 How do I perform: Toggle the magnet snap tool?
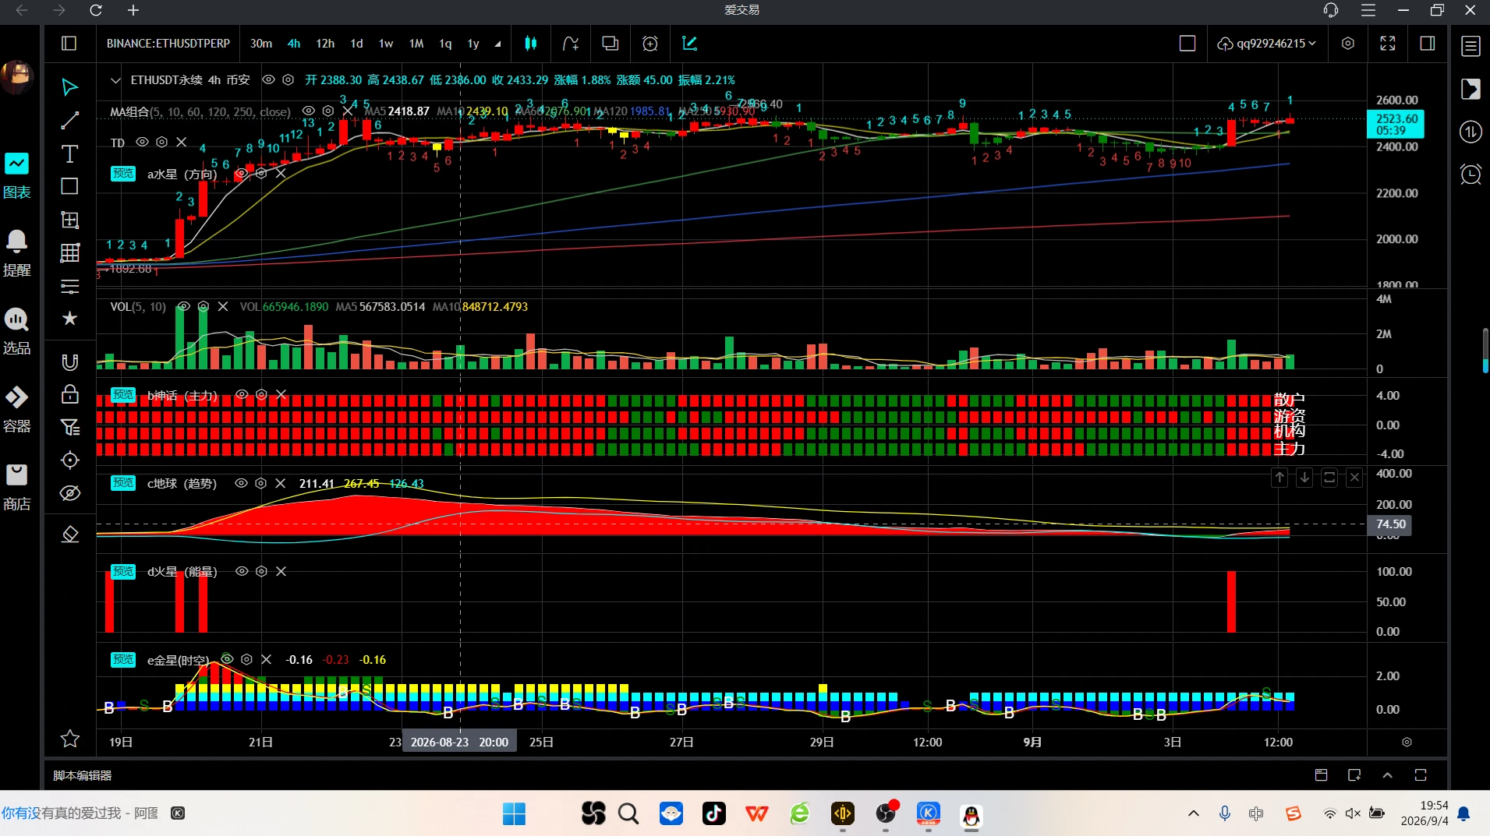[69, 362]
